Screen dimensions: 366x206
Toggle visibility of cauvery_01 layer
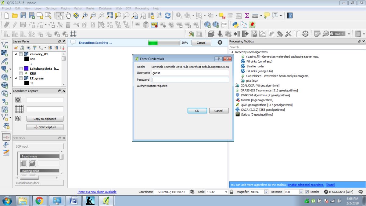click(x=21, y=54)
